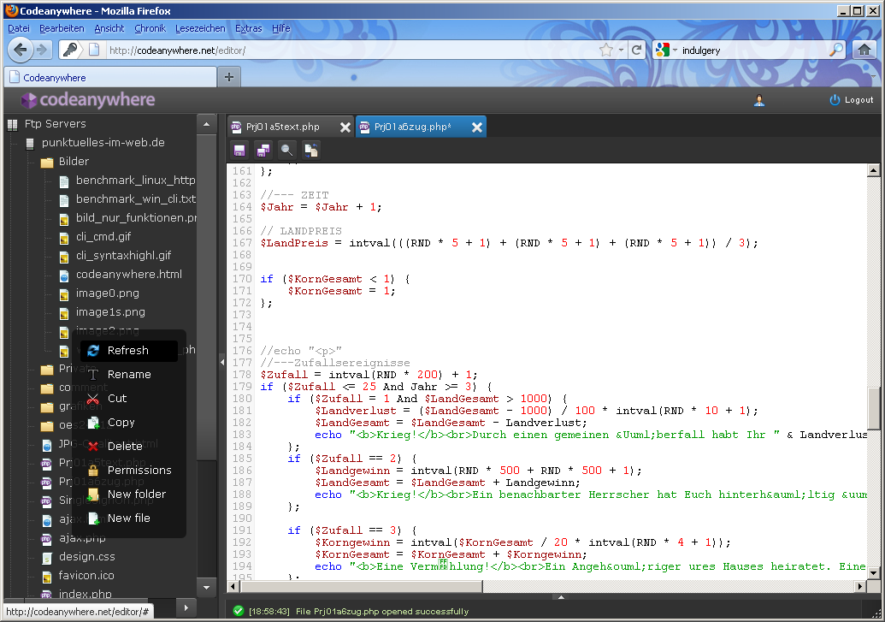Click the codeanywhere.html file icon
The image size is (885, 622).
(64, 275)
